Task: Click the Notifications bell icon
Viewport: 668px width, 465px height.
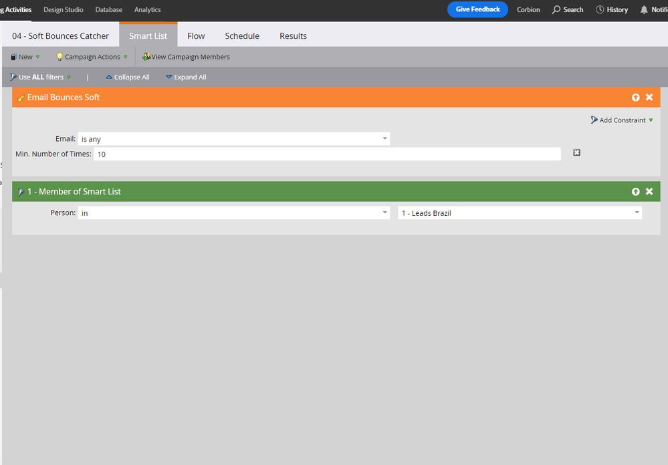Action: [x=644, y=10]
